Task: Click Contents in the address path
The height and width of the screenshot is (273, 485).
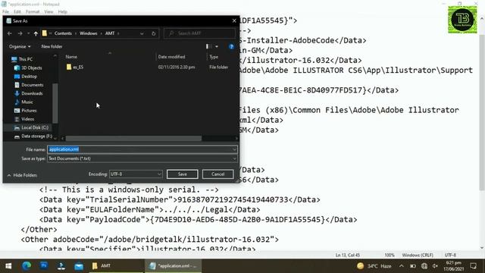Action: click(x=63, y=33)
